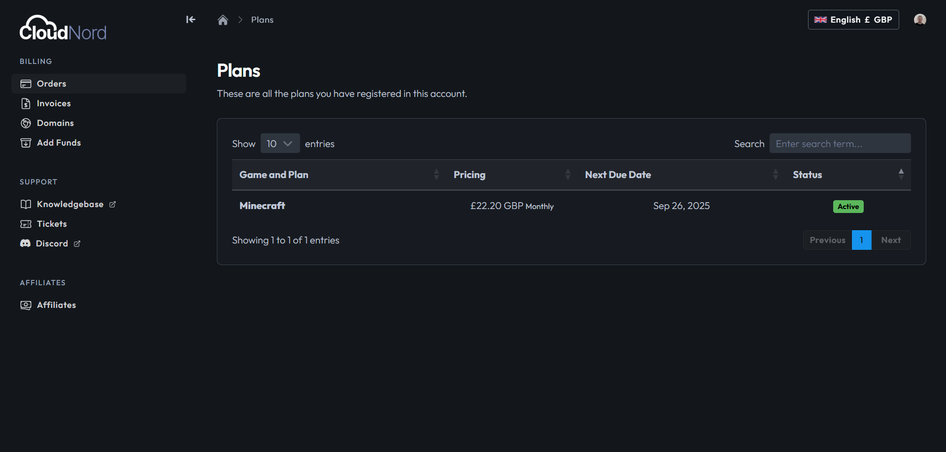
Task: Open the entries-per-page dropdown
Action: click(x=280, y=144)
